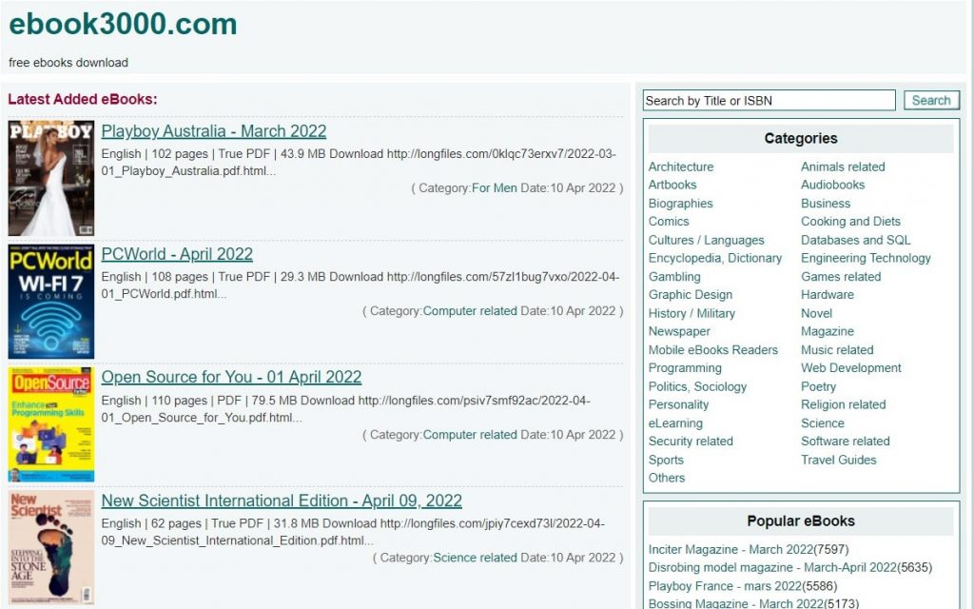Browse the Games related category
The height and width of the screenshot is (609, 974).
point(841,277)
